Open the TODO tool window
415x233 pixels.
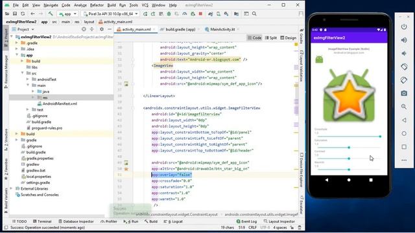click(19, 221)
